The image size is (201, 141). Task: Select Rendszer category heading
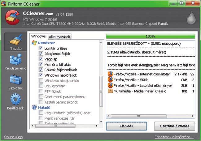point(46,43)
